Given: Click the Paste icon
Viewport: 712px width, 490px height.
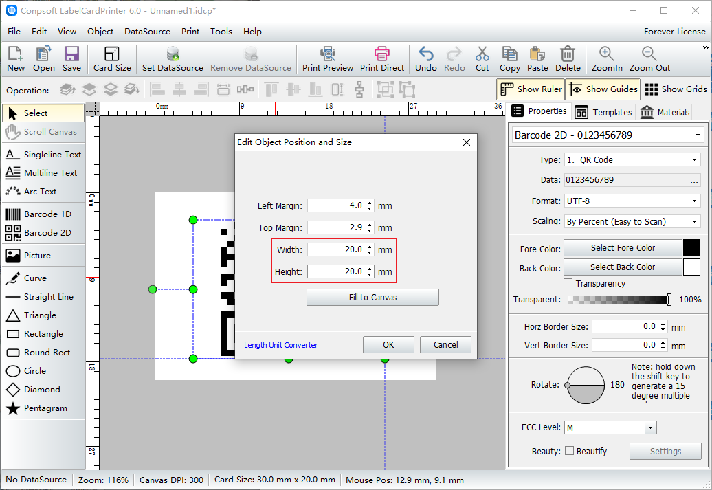Looking at the screenshot, I should click(x=537, y=54).
